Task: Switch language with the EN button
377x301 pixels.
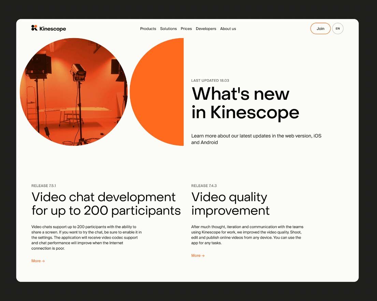Action: point(337,29)
